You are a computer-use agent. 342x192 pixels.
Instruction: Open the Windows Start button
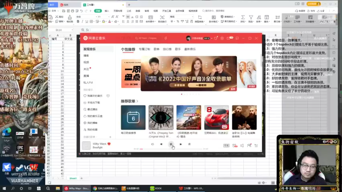click(4, 189)
